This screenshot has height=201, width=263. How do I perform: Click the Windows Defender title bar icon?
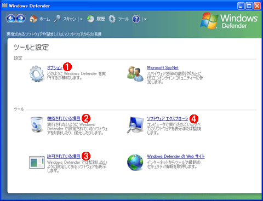click(4, 5)
